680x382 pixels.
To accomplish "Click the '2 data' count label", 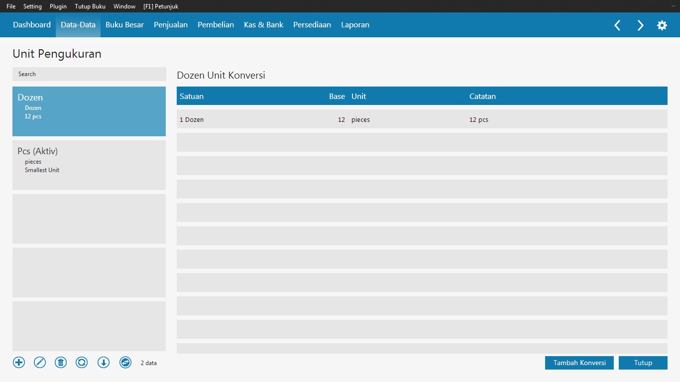I will [149, 363].
